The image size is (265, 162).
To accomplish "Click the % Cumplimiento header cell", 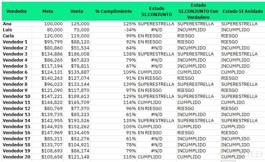I will pyautogui.click(x=113, y=11).
